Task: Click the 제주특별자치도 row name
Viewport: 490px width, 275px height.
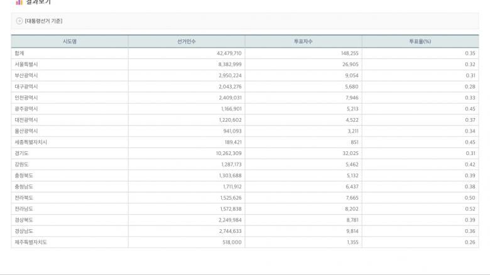Action: [x=30, y=242]
